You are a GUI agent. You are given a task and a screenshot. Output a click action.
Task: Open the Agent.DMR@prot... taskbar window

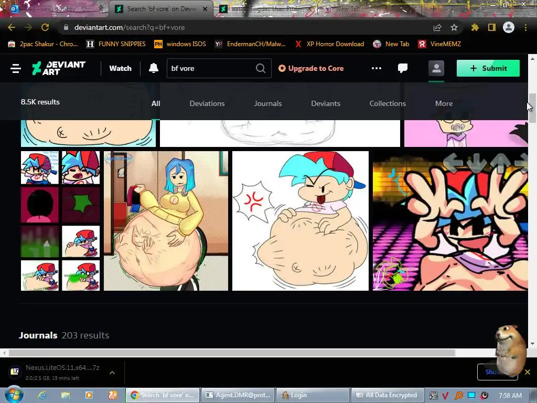[238, 395]
